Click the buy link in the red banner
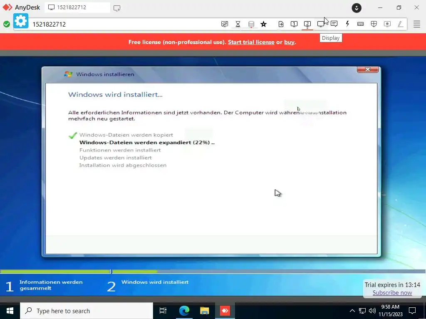Screen dimensions: 426x319 289,42
